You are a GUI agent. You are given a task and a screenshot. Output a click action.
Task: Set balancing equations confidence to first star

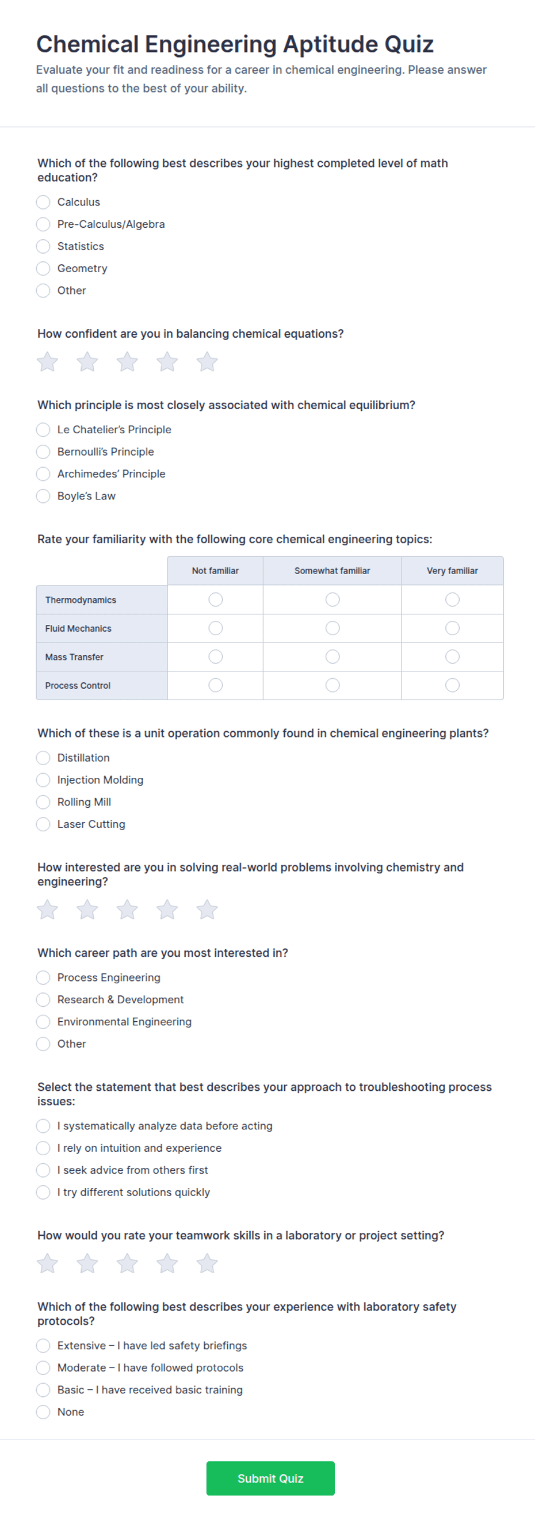click(x=47, y=361)
